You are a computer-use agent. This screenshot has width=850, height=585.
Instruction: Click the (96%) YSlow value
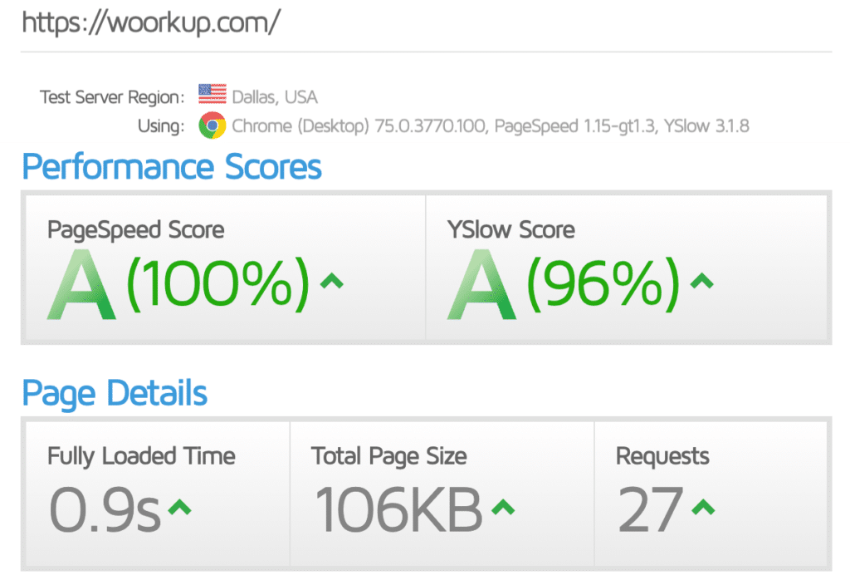point(603,284)
